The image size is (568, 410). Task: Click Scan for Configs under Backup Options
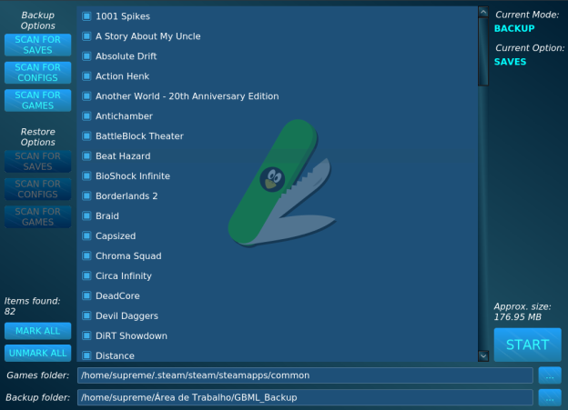[x=37, y=72]
